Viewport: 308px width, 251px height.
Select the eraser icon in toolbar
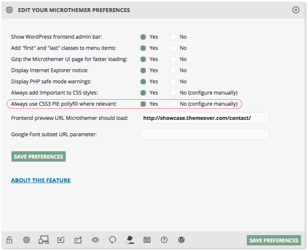(x=129, y=240)
